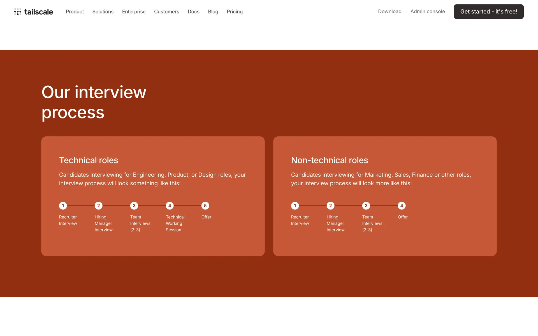This screenshot has height=336, width=538.
Task: Click step 4 Offer circle in Non-technical roles
Action: [x=402, y=206]
